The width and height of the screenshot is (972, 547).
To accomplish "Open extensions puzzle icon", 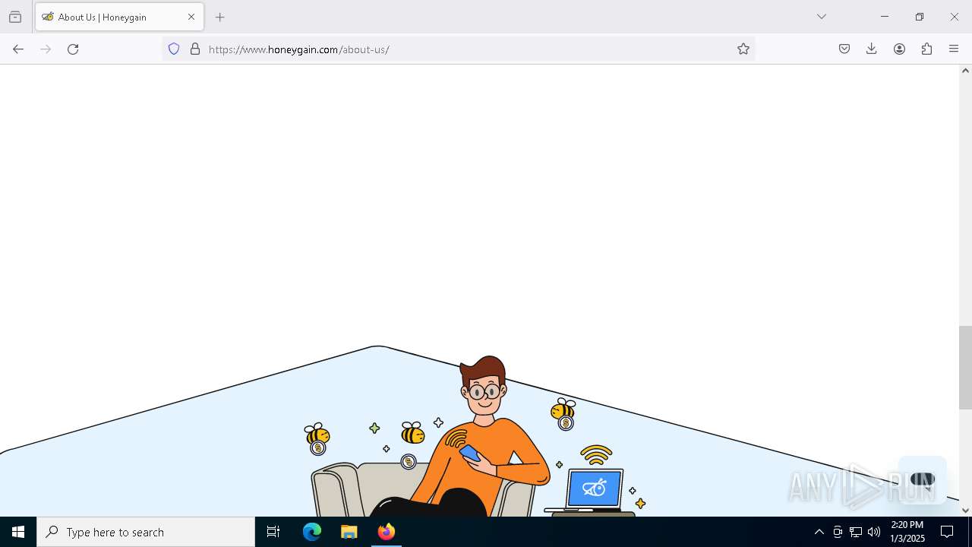I will click(x=926, y=49).
